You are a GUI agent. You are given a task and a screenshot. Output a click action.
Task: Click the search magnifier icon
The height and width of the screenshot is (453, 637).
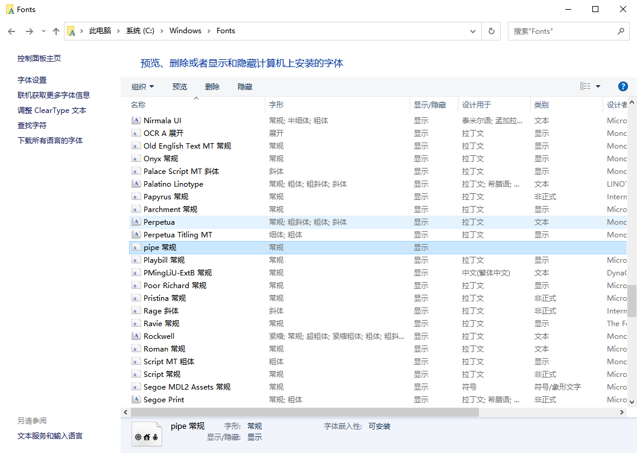(x=621, y=31)
